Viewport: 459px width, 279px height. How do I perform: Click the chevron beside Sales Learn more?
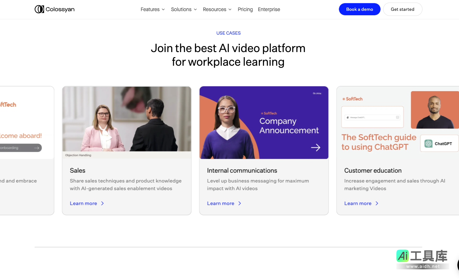(102, 203)
